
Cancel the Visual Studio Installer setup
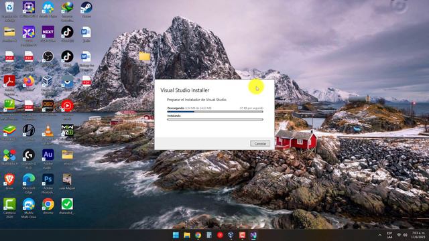click(x=260, y=143)
